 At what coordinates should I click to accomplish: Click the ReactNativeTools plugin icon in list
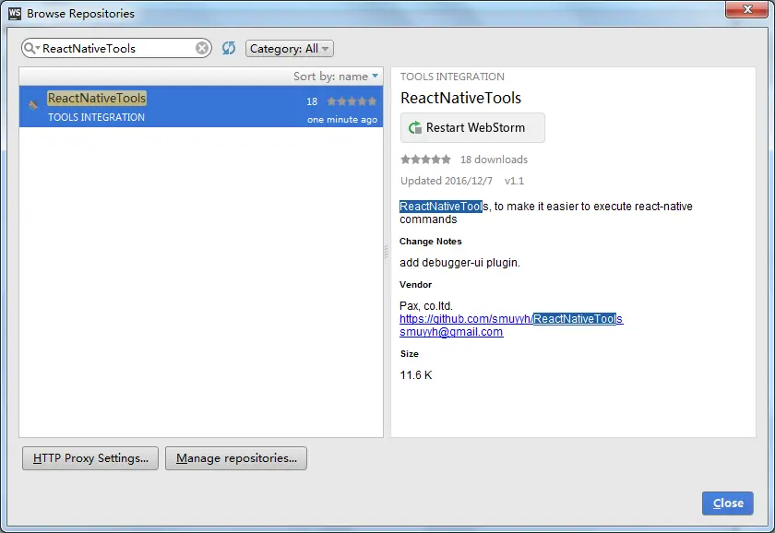tap(33, 104)
